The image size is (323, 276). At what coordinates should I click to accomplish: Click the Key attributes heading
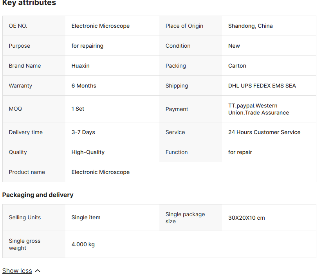coord(29,3)
